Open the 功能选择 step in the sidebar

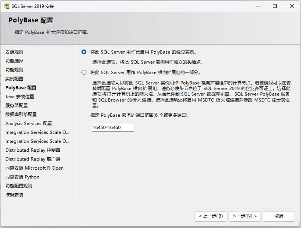coord(14,61)
